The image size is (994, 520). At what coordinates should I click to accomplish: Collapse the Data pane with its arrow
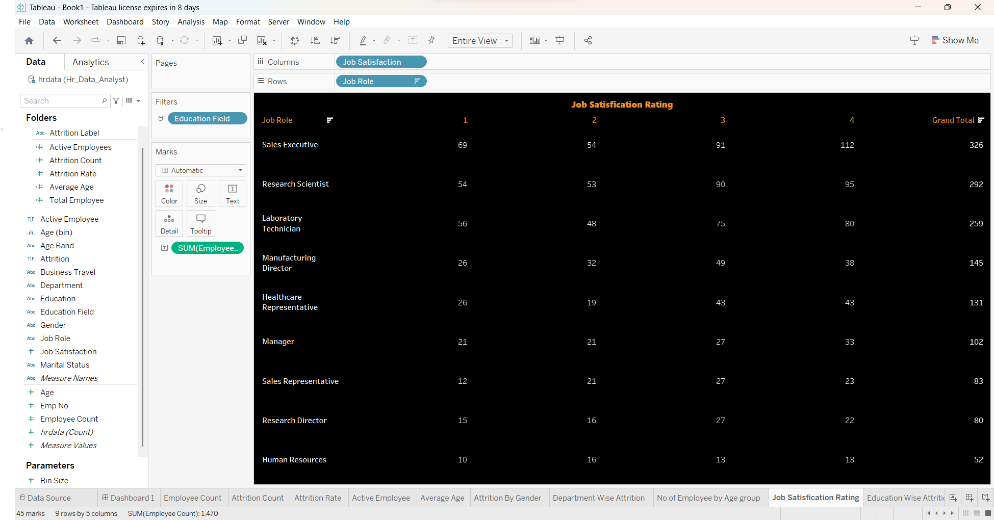point(142,61)
